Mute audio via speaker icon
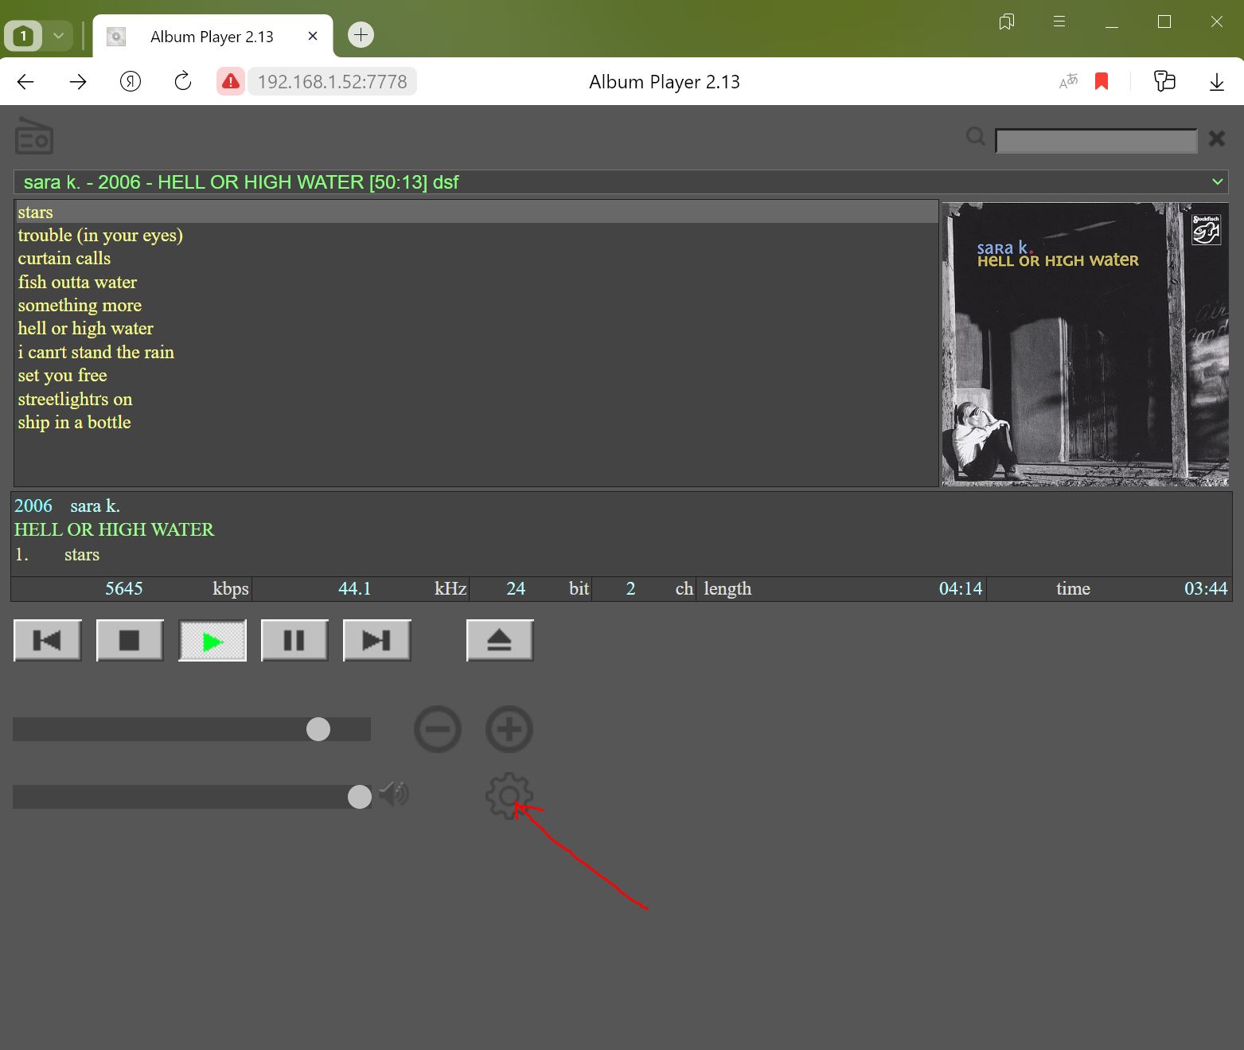1244x1050 pixels. tap(394, 794)
